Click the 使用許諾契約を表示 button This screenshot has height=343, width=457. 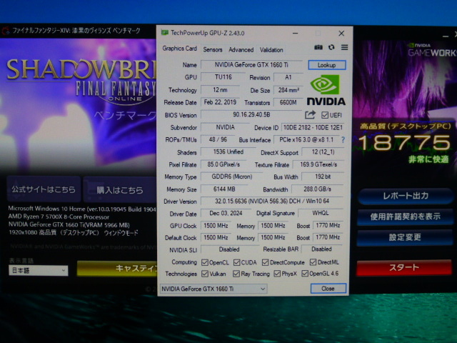(406, 217)
